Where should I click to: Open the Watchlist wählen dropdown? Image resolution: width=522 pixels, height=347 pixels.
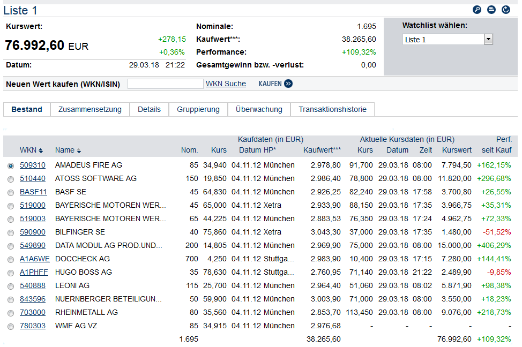(x=488, y=39)
